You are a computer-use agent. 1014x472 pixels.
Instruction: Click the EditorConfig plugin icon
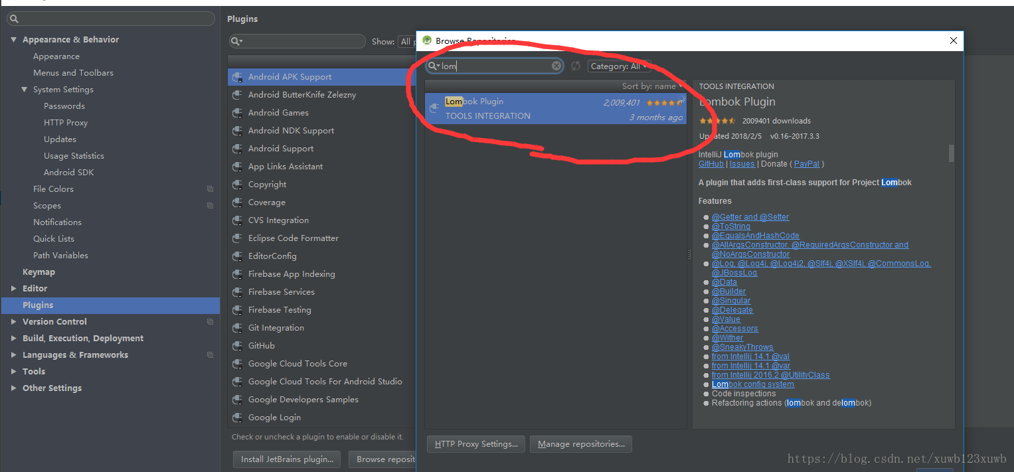[x=237, y=256]
